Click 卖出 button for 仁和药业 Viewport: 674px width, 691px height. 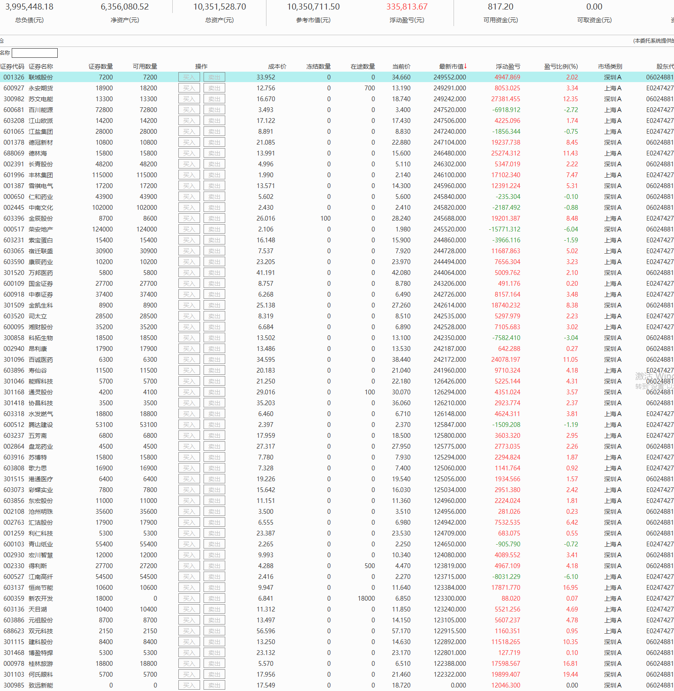[x=214, y=197]
